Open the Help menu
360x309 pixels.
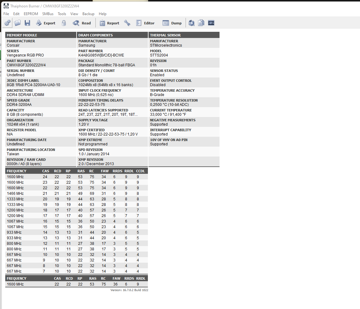click(103, 14)
